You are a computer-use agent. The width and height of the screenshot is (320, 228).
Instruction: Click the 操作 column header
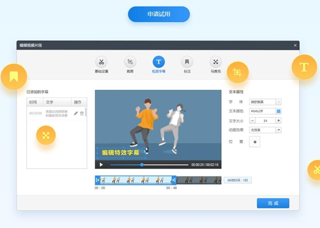point(79,102)
